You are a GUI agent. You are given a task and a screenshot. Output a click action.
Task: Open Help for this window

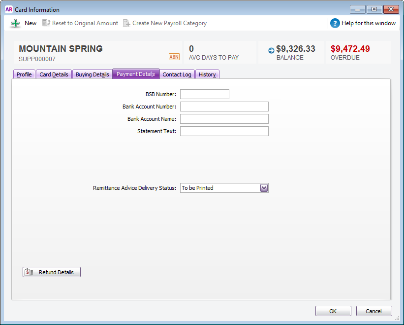pos(363,23)
